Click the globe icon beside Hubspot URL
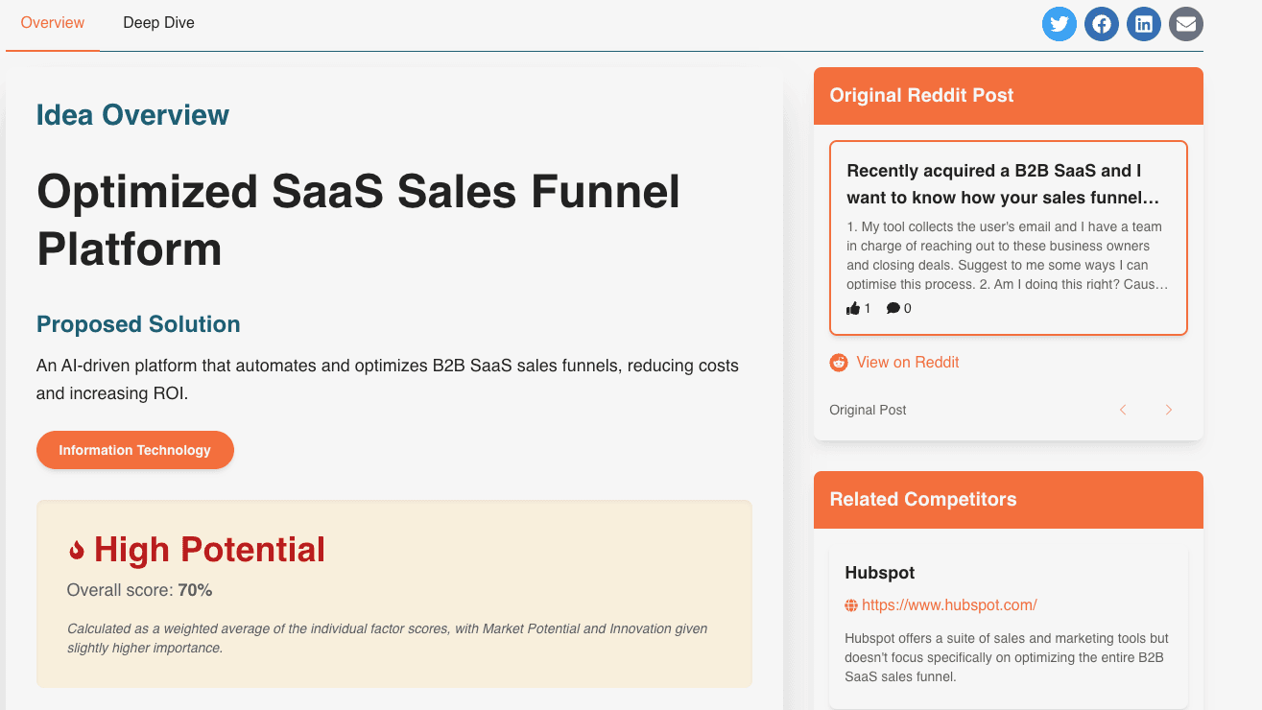Viewport: 1262px width, 710px height. coord(851,605)
